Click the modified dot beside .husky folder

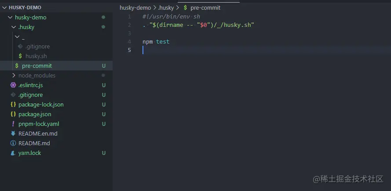pos(103,27)
